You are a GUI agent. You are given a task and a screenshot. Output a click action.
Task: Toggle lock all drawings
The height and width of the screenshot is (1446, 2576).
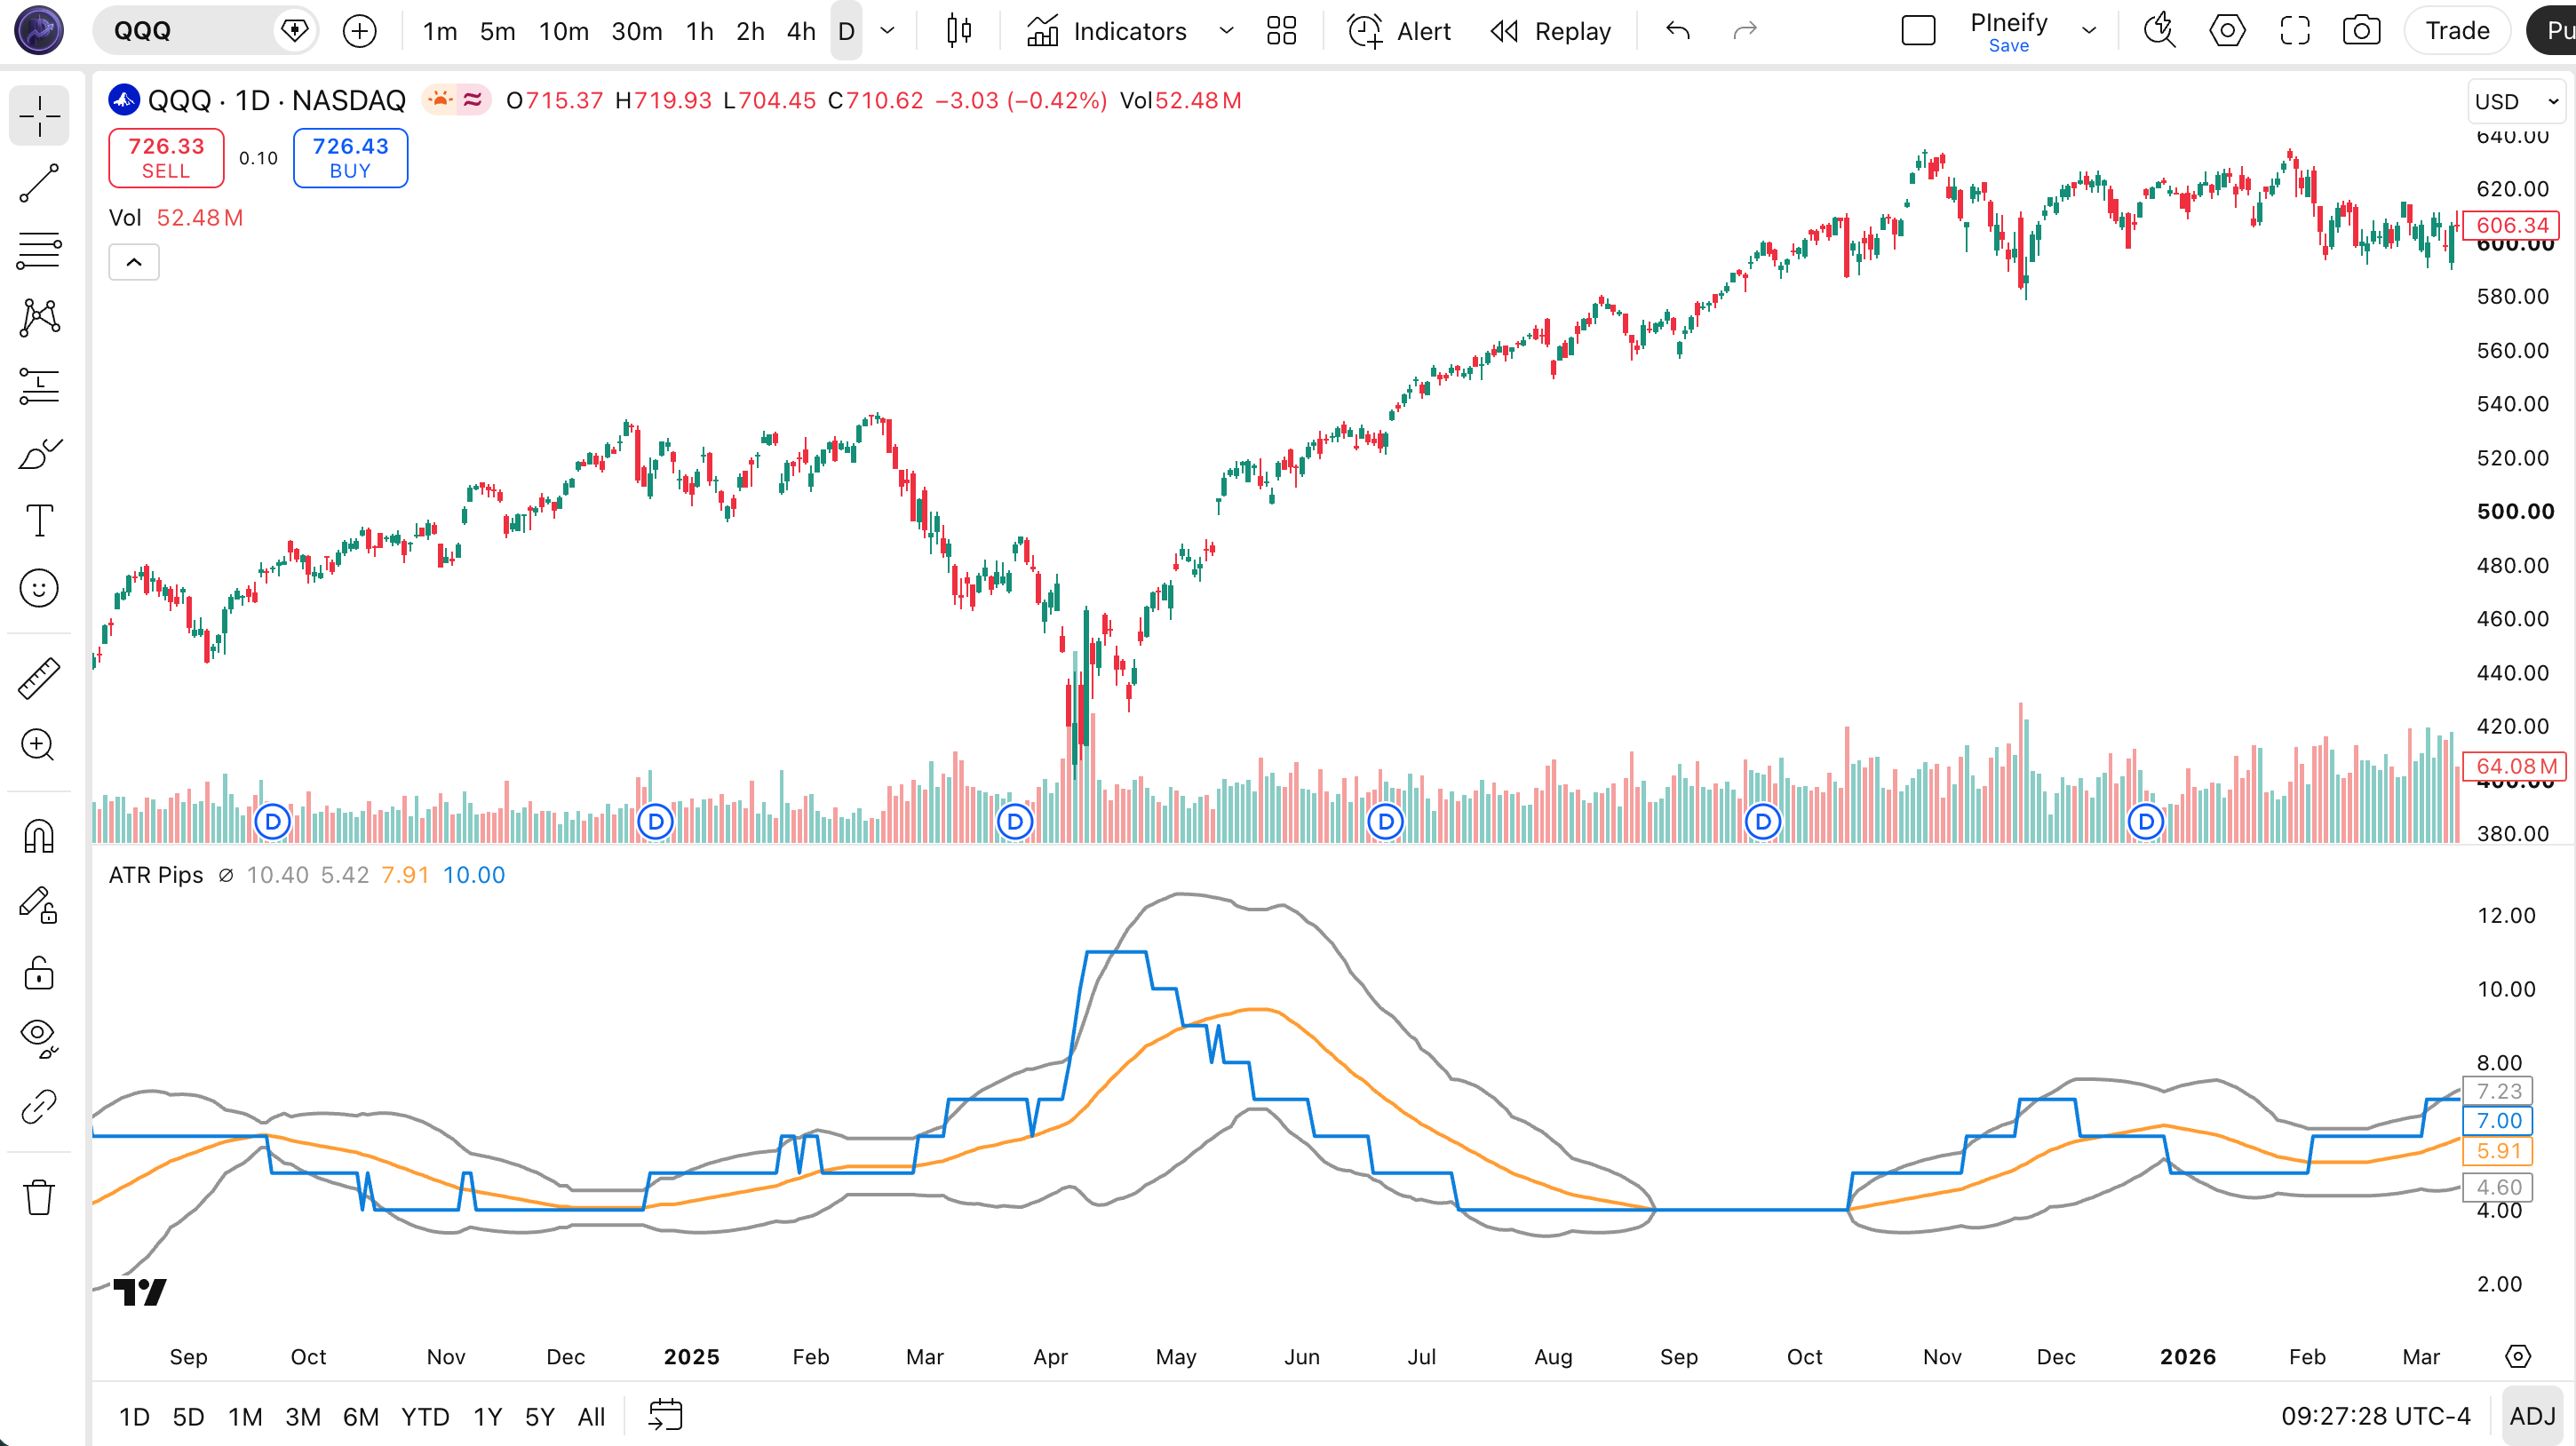[39, 972]
